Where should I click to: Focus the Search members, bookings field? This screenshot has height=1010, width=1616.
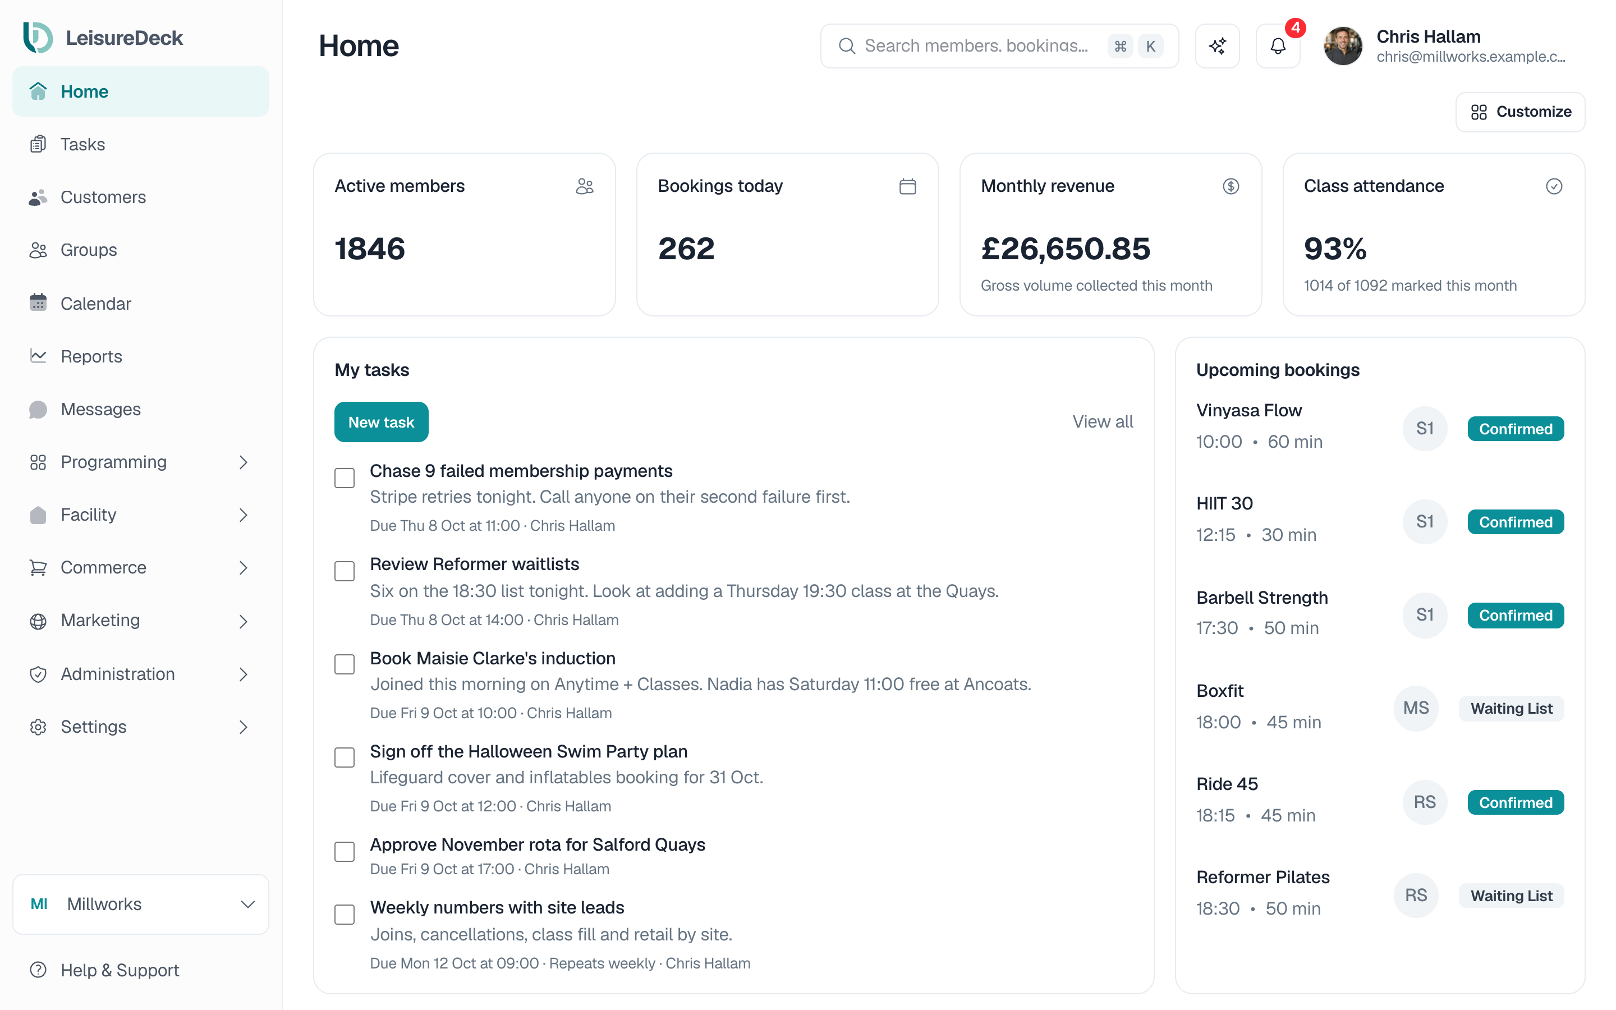[x=999, y=45]
